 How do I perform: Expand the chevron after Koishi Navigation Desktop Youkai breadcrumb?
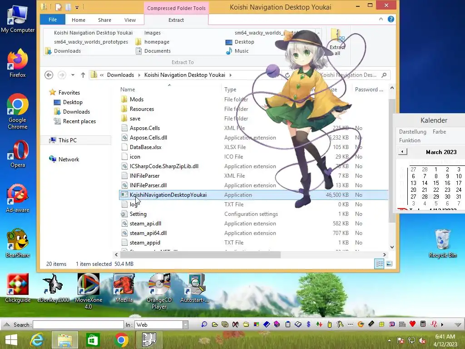click(230, 75)
